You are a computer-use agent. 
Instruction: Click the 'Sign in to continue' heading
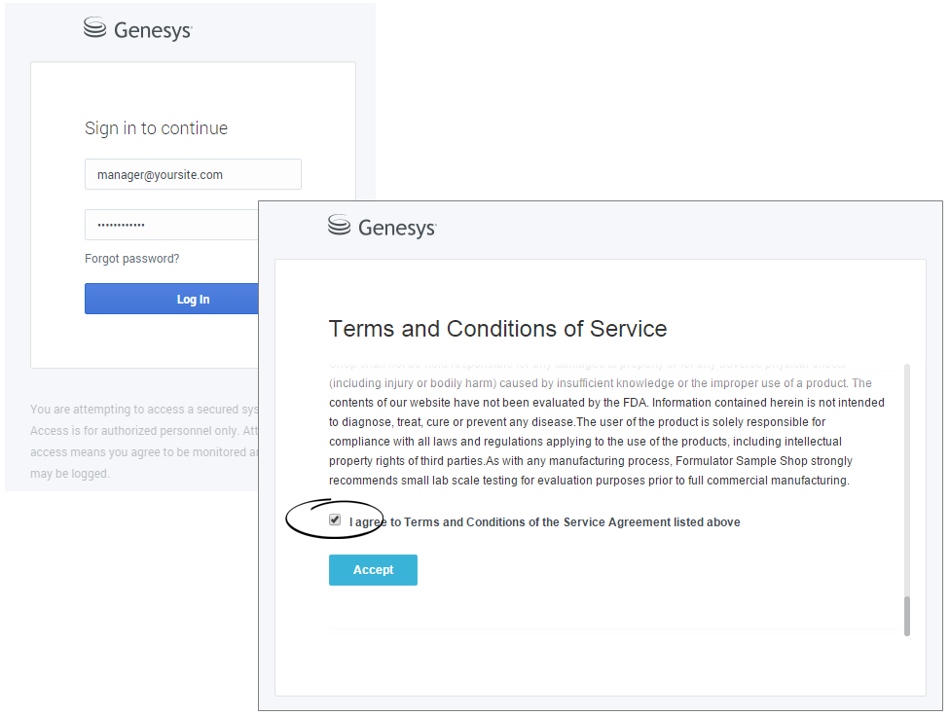[156, 128]
